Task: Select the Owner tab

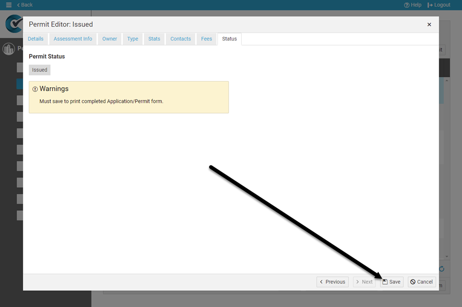Action: [109, 39]
